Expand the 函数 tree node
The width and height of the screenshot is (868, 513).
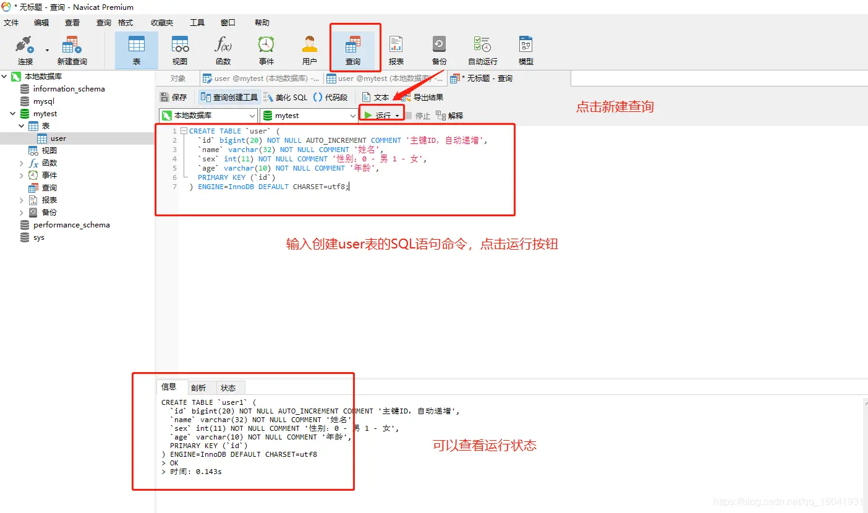pyautogui.click(x=22, y=163)
